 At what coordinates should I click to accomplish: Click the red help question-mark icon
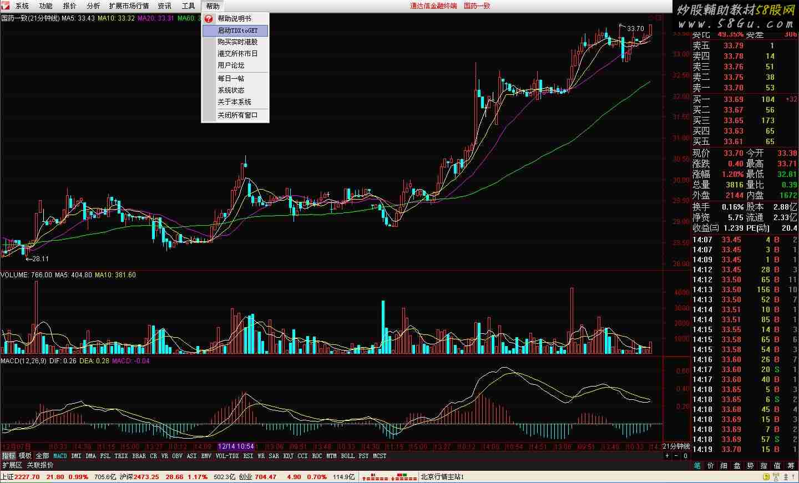coord(209,18)
